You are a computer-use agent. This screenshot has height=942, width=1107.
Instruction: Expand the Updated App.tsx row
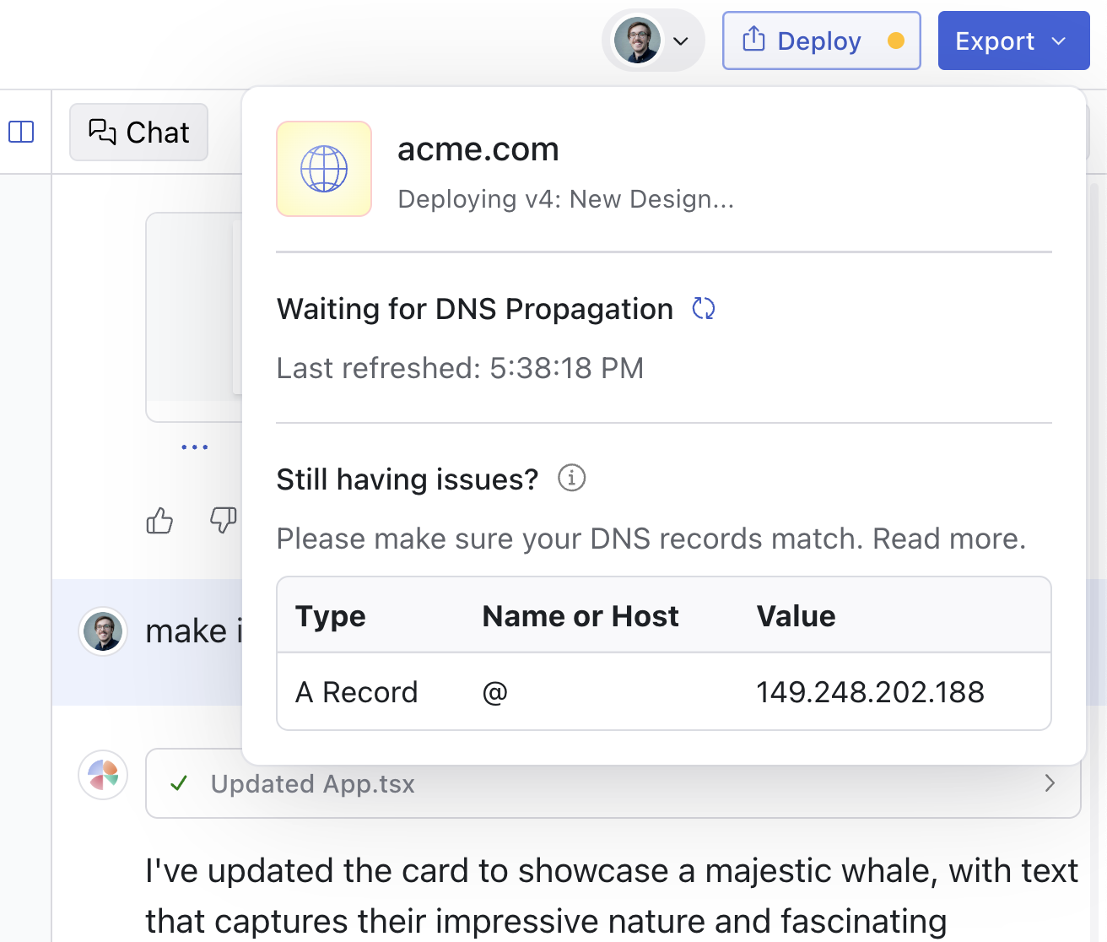click(613, 783)
